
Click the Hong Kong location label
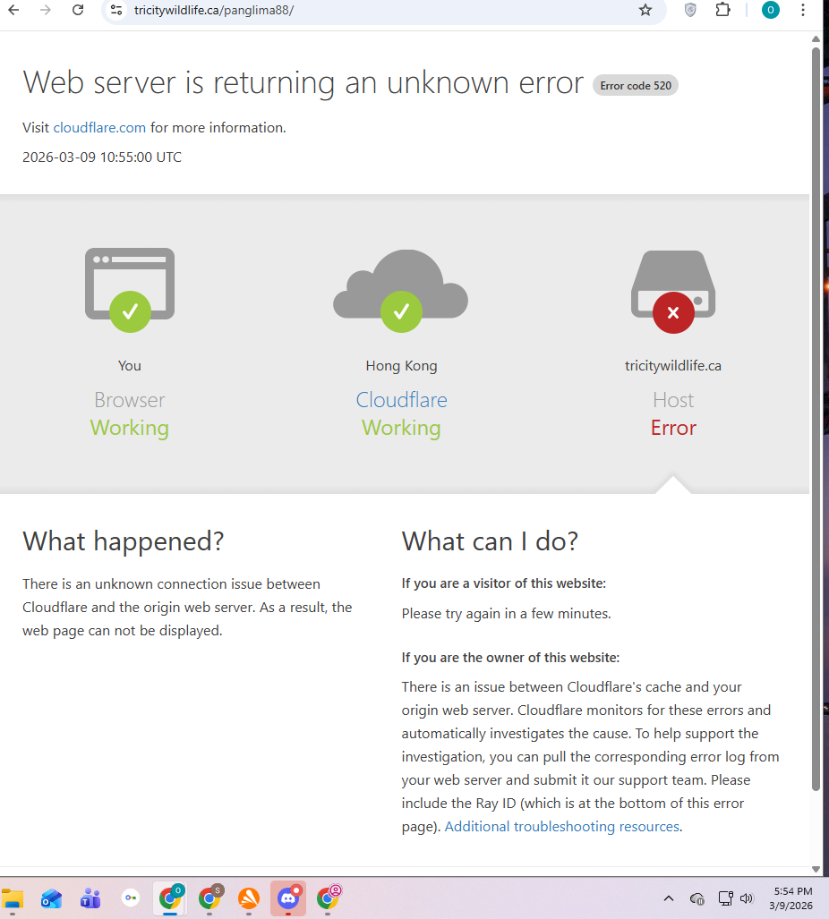[402, 366]
